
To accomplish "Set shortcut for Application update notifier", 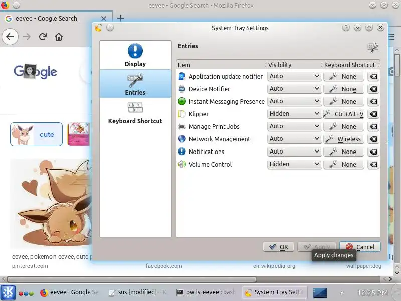I will click(344, 77).
